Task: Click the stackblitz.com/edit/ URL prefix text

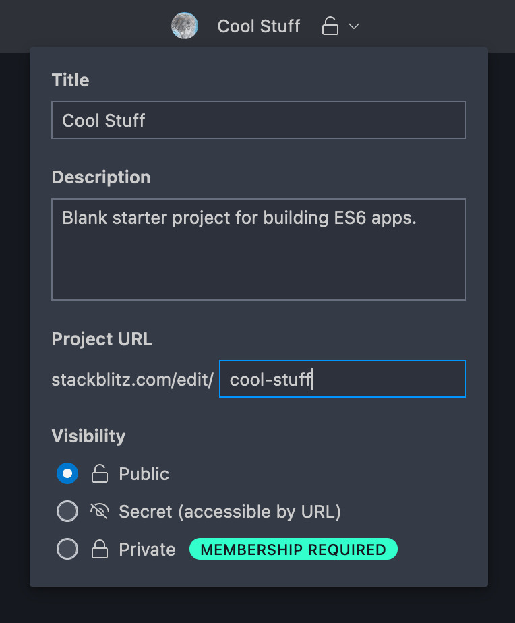Action: tap(133, 380)
